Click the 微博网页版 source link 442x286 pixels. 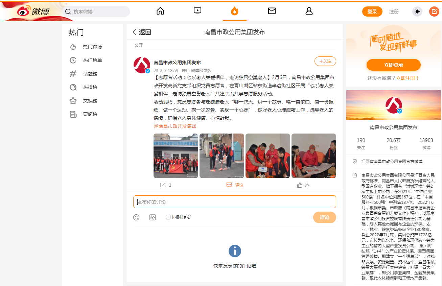click(x=201, y=71)
